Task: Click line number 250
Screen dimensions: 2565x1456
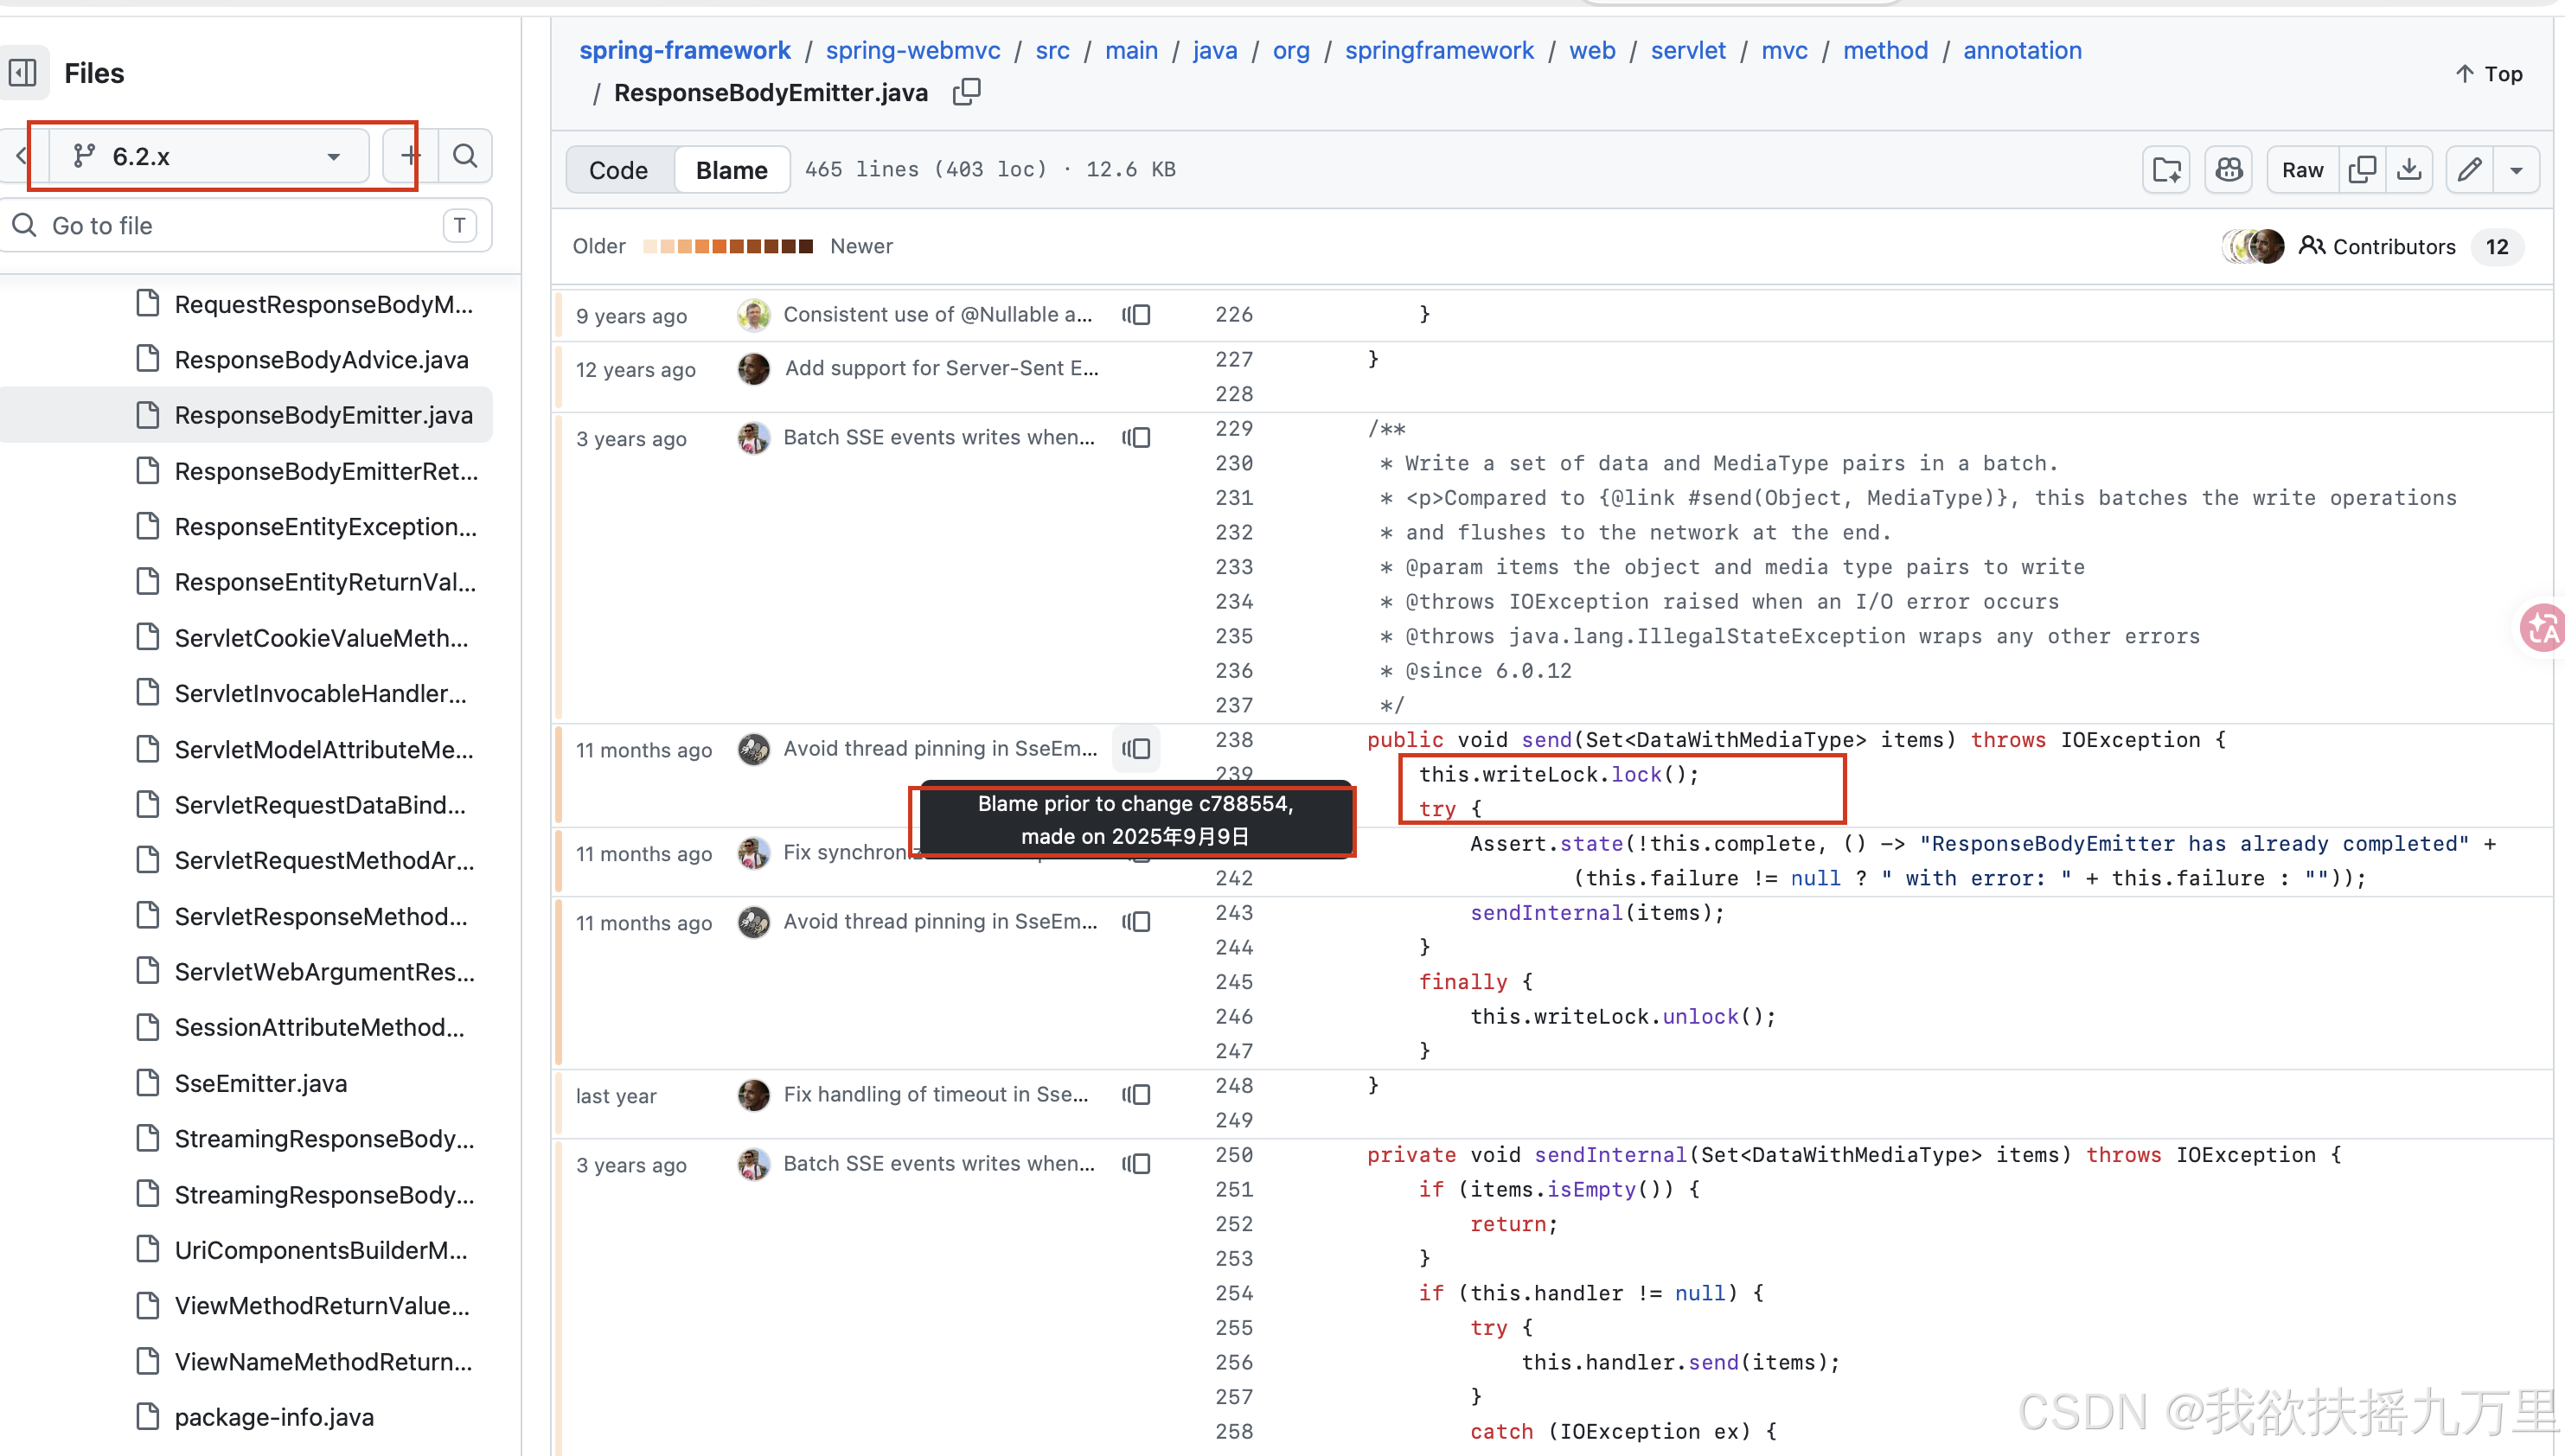Action: 1234,1155
